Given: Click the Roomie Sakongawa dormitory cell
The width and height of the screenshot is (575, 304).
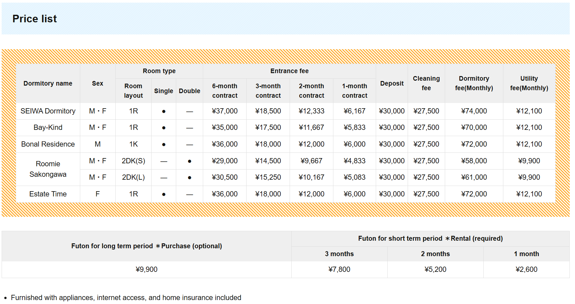Looking at the screenshot, I should click(48, 169).
